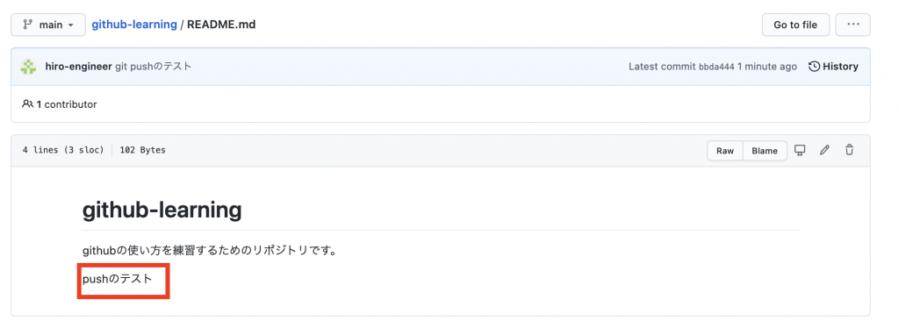Viewport: 899px width, 335px height.
Task: Click the contributors people icon
Action: pos(27,104)
